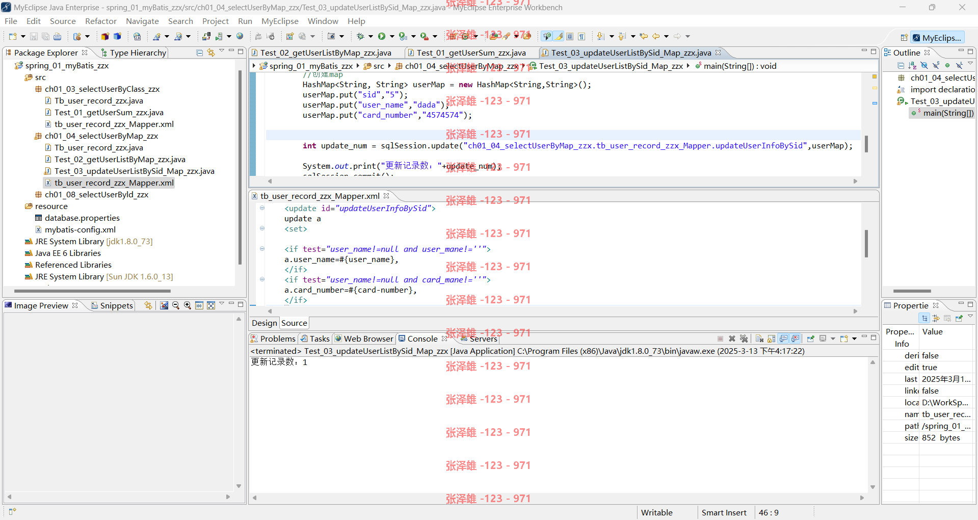Toggle Hide Fields in Outline toolbar

click(x=924, y=65)
